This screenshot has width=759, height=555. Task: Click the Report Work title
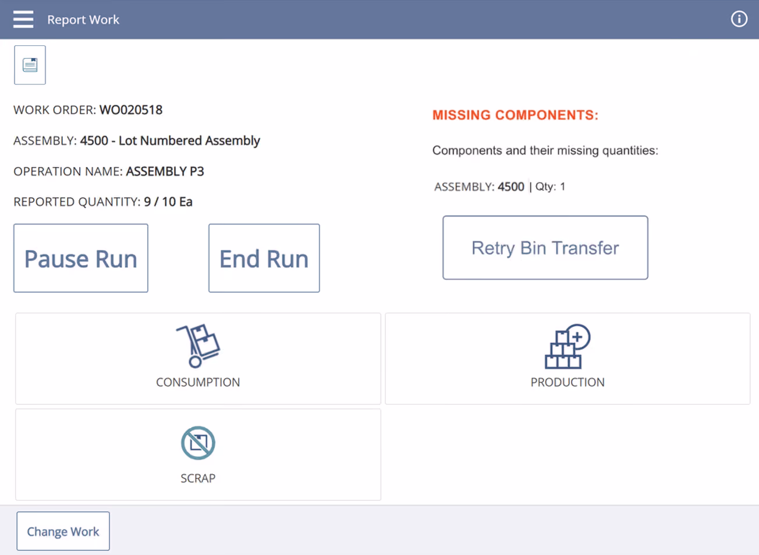pos(83,20)
